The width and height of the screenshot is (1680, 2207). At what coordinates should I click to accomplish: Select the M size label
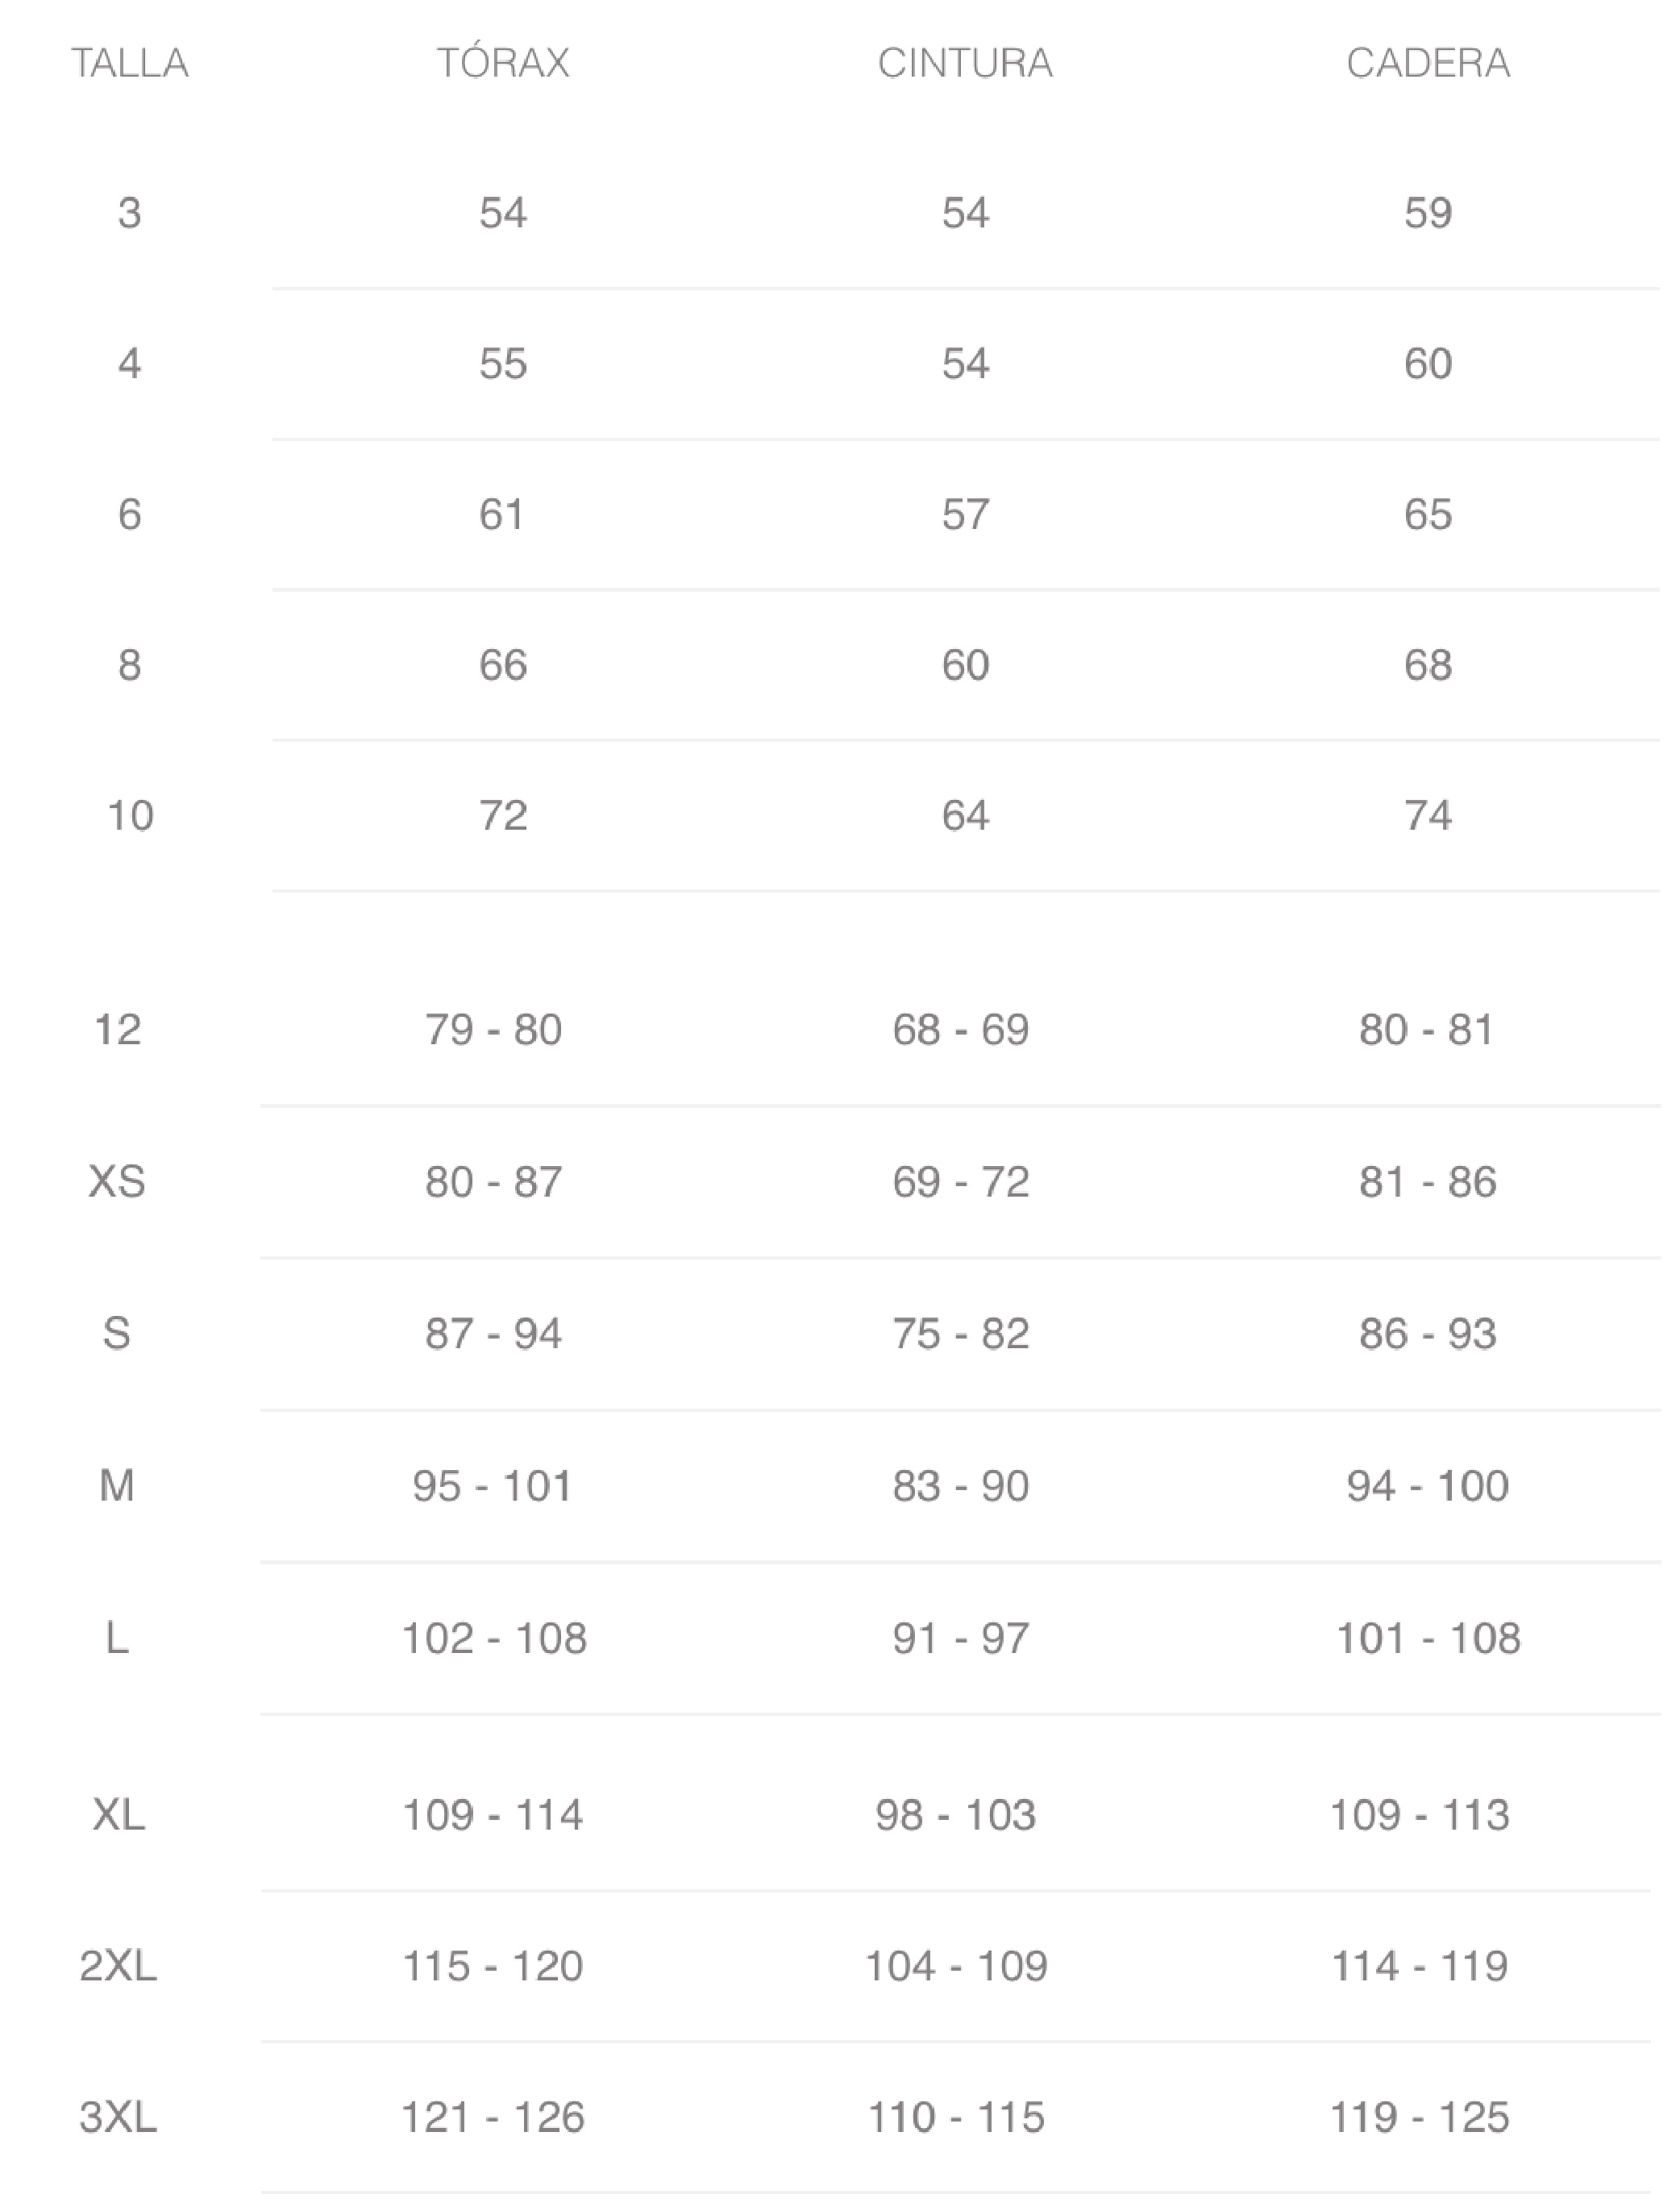[x=117, y=1486]
